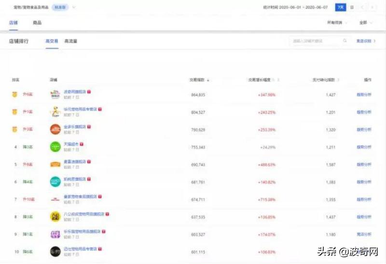Open 趋势分析 for the rank 6 store
The image size is (386, 264).
pos(364,182)
